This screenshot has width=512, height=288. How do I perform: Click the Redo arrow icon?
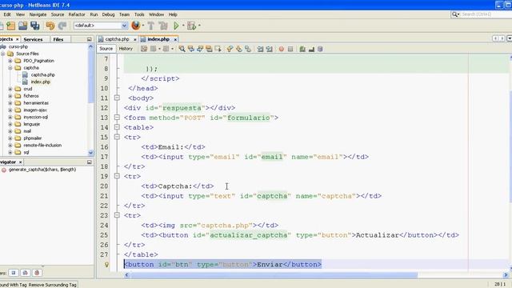tap(62, 26)
